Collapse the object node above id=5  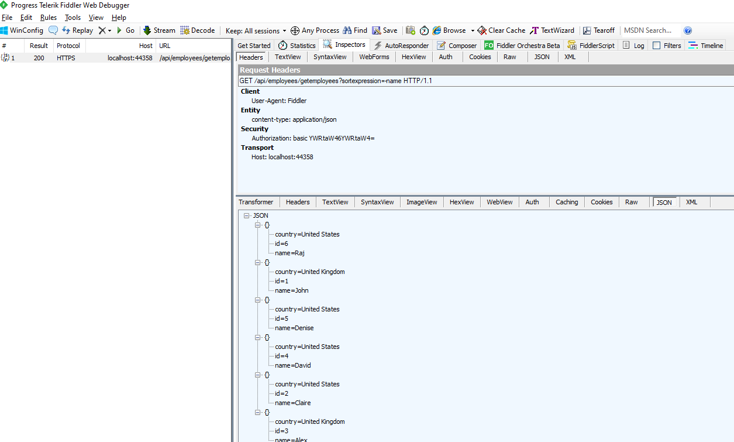[257, 300]
